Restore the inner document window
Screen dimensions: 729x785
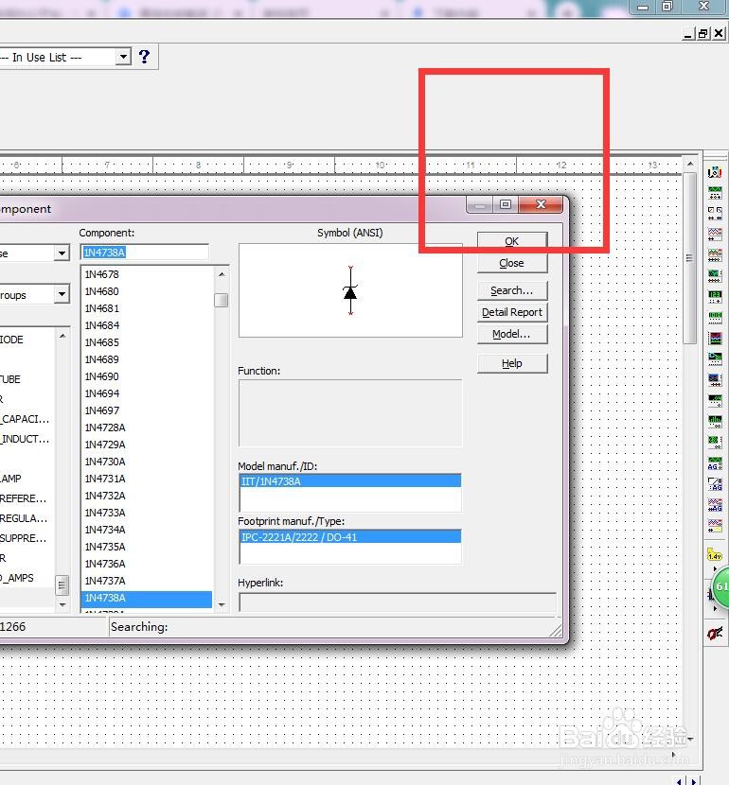coord(702,33)
